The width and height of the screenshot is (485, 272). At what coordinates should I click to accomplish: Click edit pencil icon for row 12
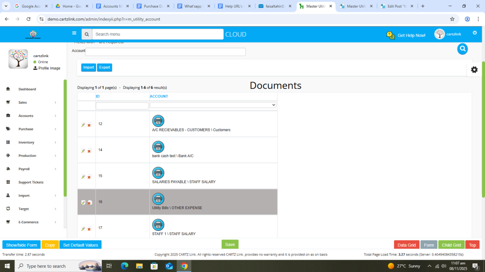[x=83, y=125]
